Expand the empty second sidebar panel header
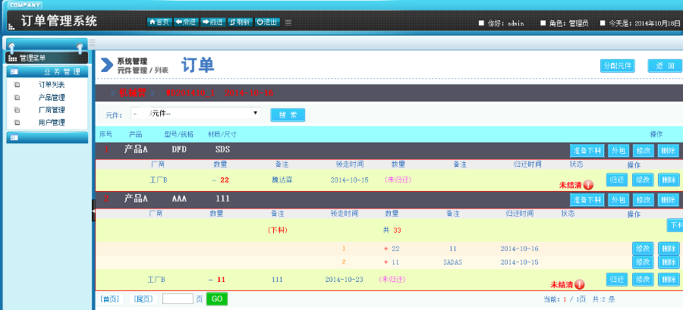 pos(47,137)
